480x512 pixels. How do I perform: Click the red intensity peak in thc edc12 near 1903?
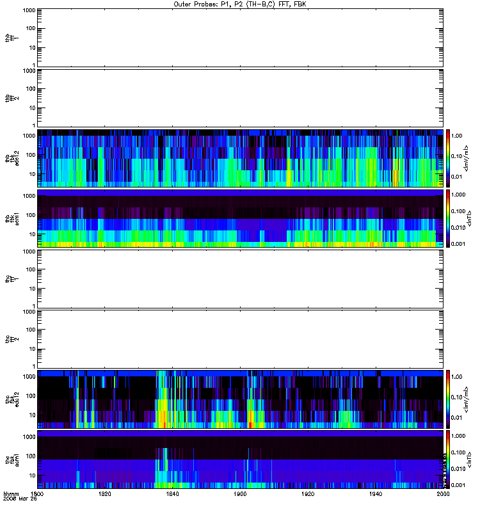tap(250, 424)
